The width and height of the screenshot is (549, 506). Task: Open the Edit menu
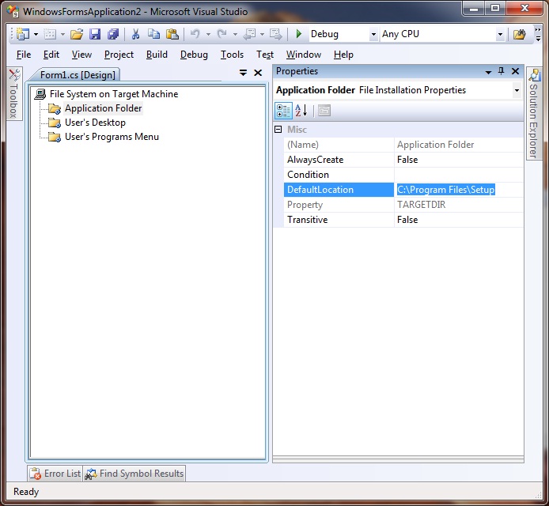(x=51, y=55)
